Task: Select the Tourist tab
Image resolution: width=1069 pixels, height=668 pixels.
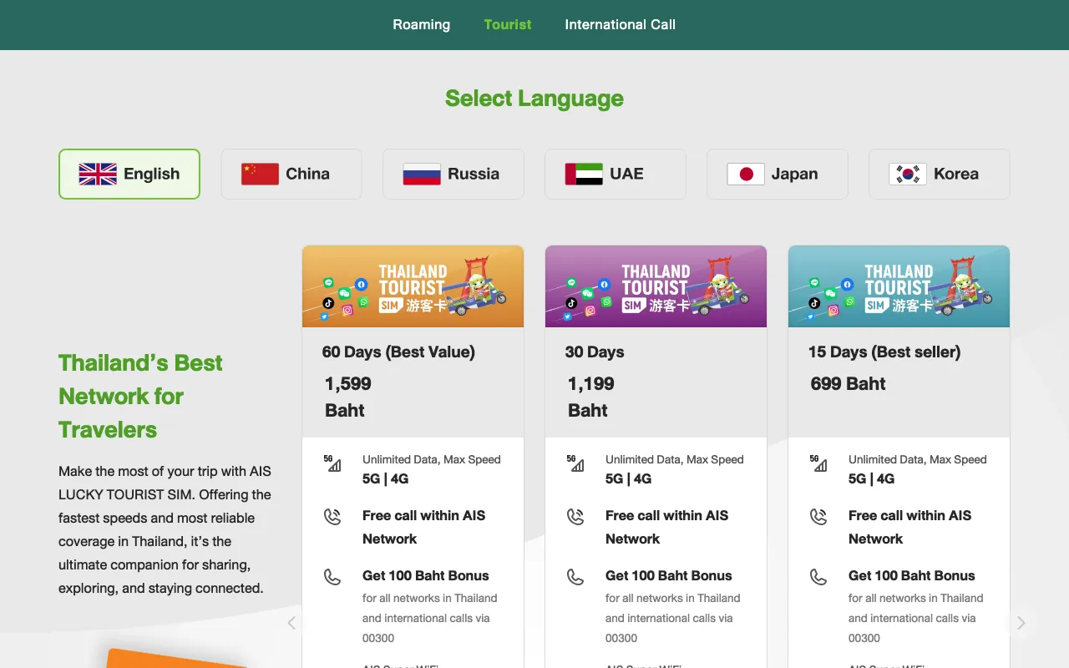Action: tap(508, 24)
